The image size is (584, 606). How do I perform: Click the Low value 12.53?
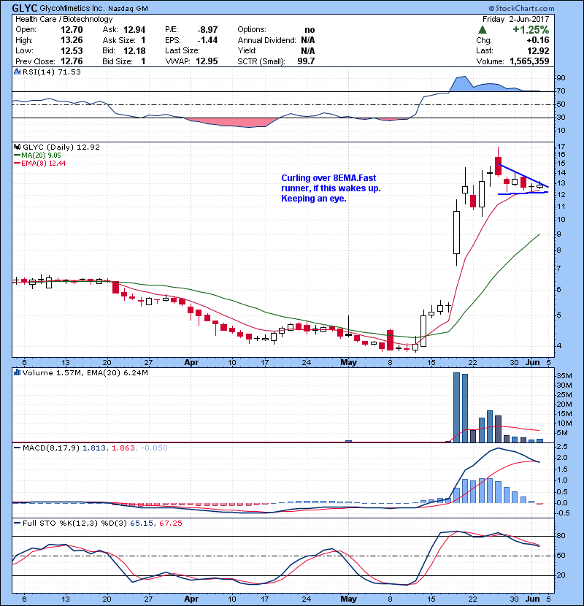click(72, 50)
